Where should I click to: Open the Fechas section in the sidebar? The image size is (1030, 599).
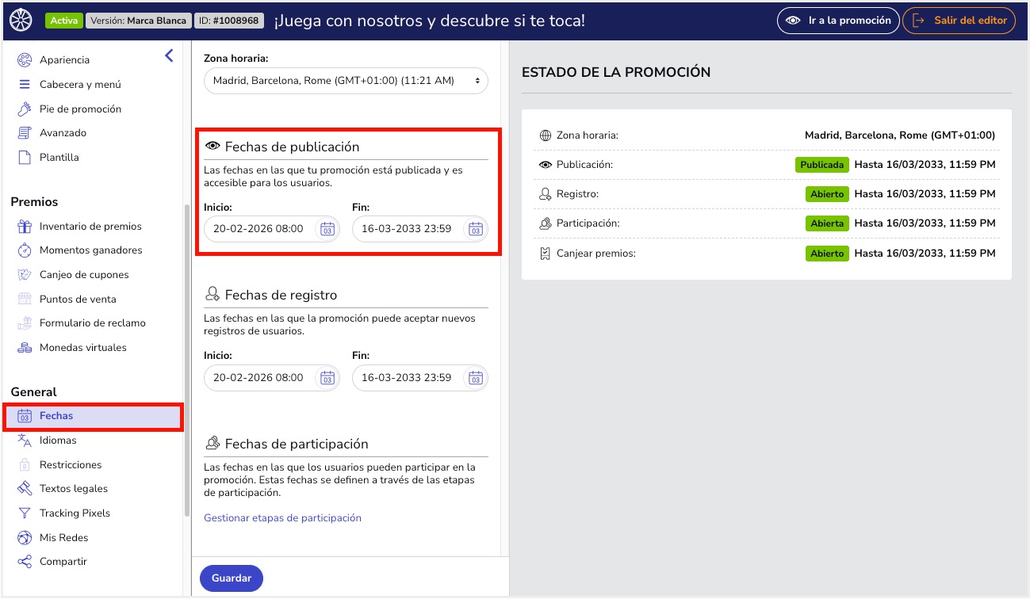point(56,415)
